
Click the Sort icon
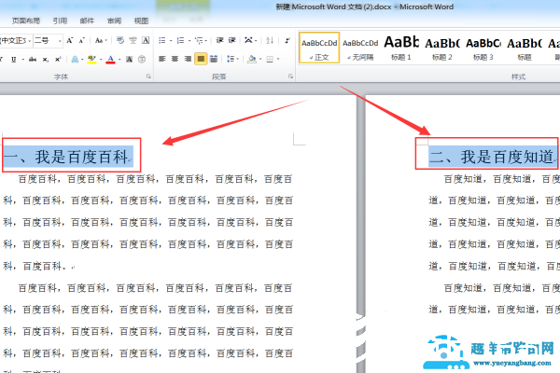click(x=270, y=40)
